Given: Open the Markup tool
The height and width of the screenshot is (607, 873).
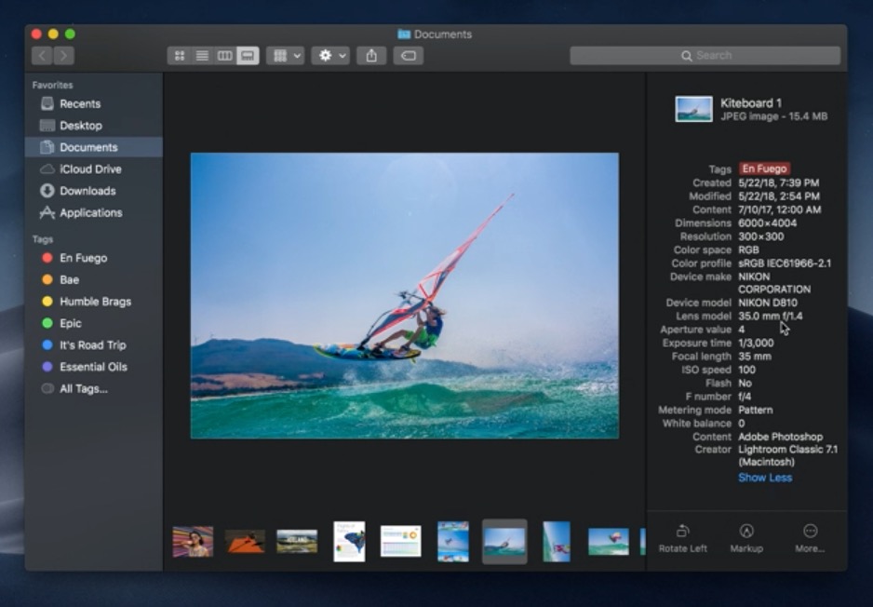Looking at the screenshot, I should point(745,531).
